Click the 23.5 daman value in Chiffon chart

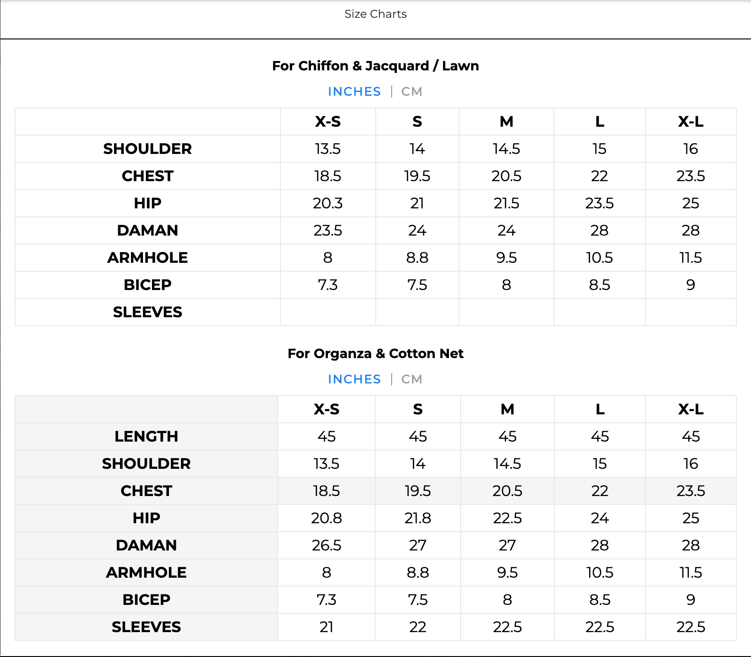[x=328, y=230]
